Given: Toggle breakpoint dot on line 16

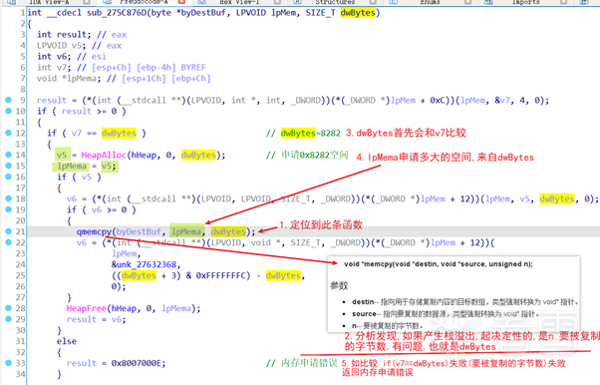Looking at the screenshot, I should coord(8,177).
